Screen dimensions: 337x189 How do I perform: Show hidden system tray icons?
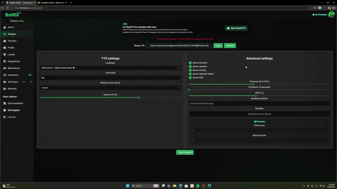tap(304, 186)
